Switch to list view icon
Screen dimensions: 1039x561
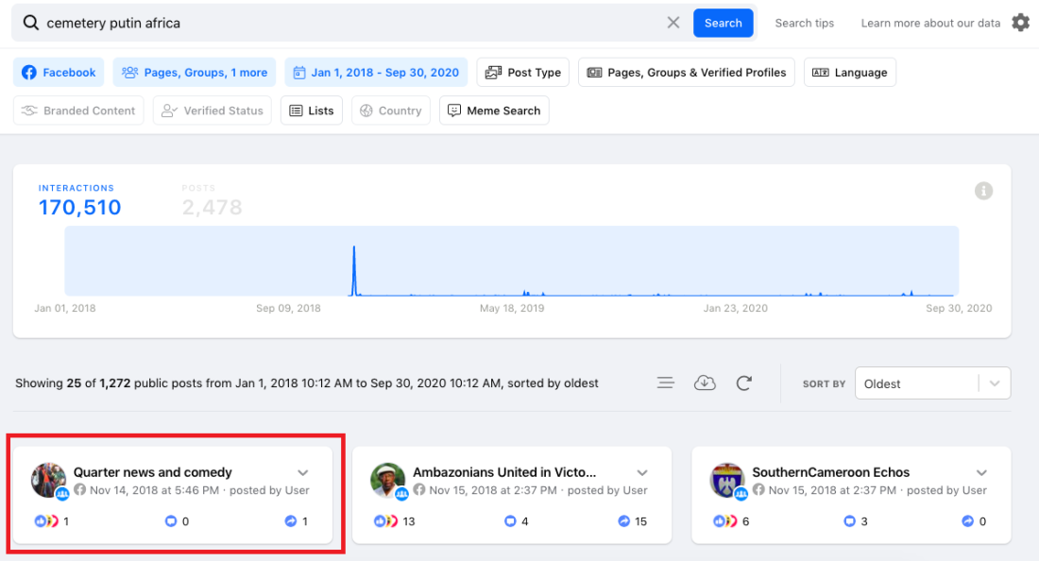point(666,382)
